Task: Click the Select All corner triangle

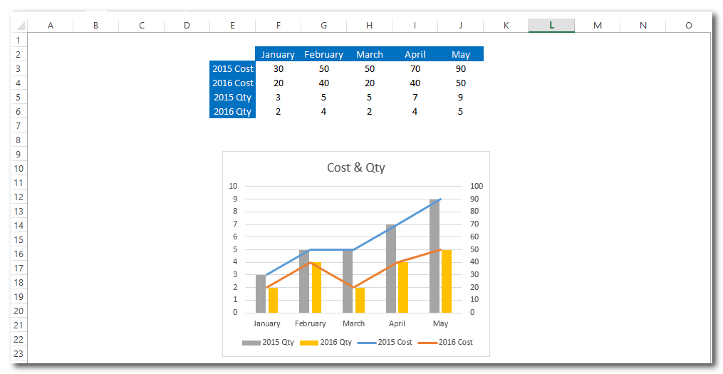Action: [x=19, y=26]
